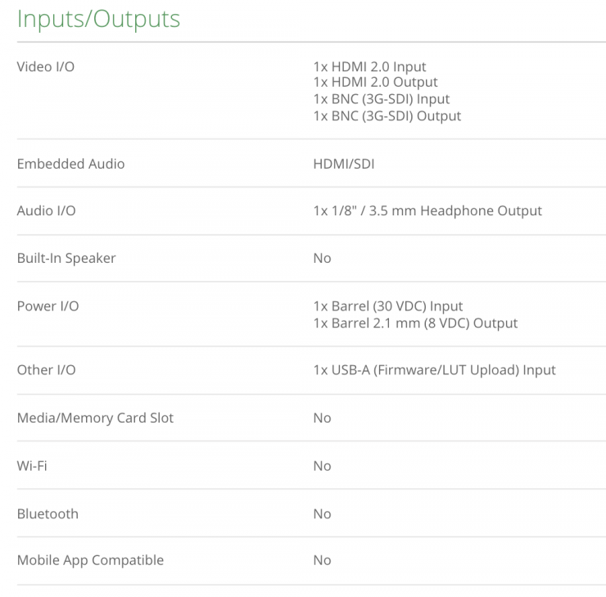606x597 pixels.
Task: Click the Barrel 2.1 mm (8 VDC) Output line
Action: (415, 323)
